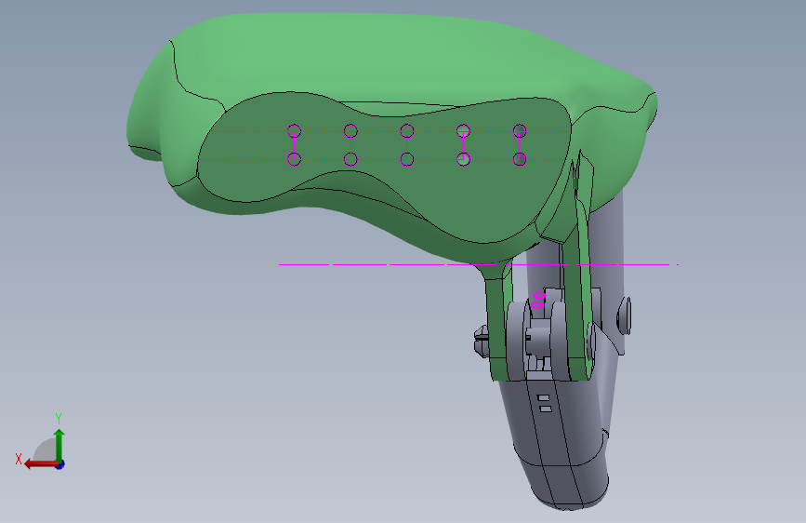Image resolution: width=806 pixels, height=523 pixels.
Task: Select the rightmost lower-row magenta sketch circle
Action: (520, 159)
